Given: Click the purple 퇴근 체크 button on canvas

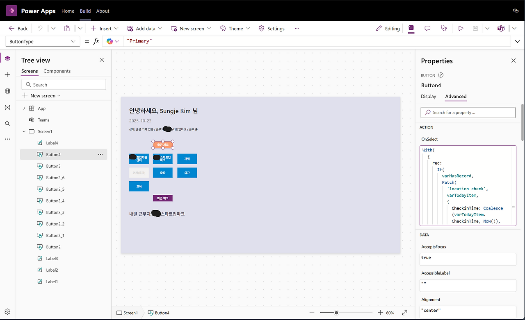Looking at the screenshot, I should click(x=163, y=198).
